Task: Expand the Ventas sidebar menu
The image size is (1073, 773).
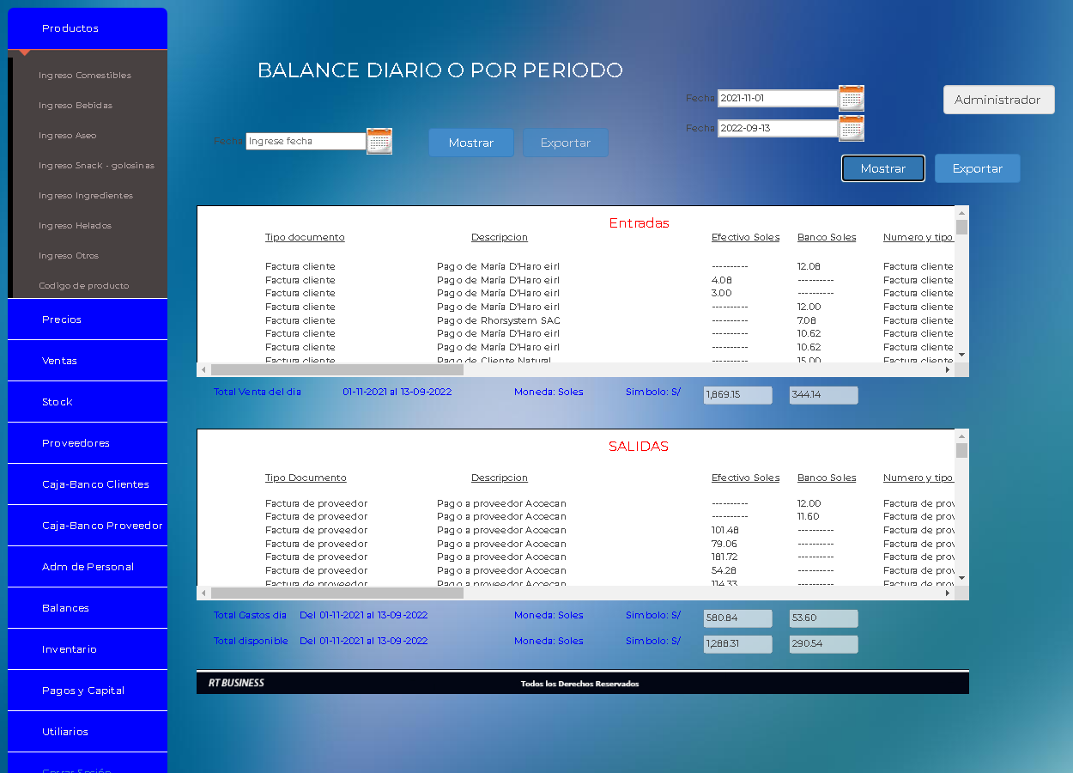Action: [x=60, y=361]
